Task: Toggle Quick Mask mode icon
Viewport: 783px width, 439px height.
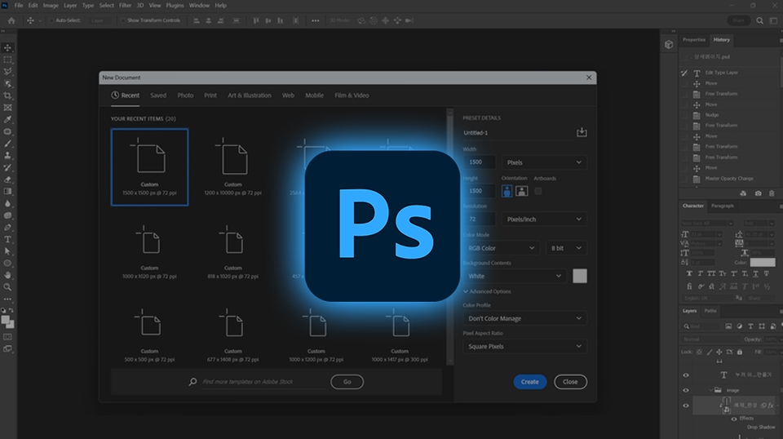Action: pyautogui.click(x=7, y=337)
